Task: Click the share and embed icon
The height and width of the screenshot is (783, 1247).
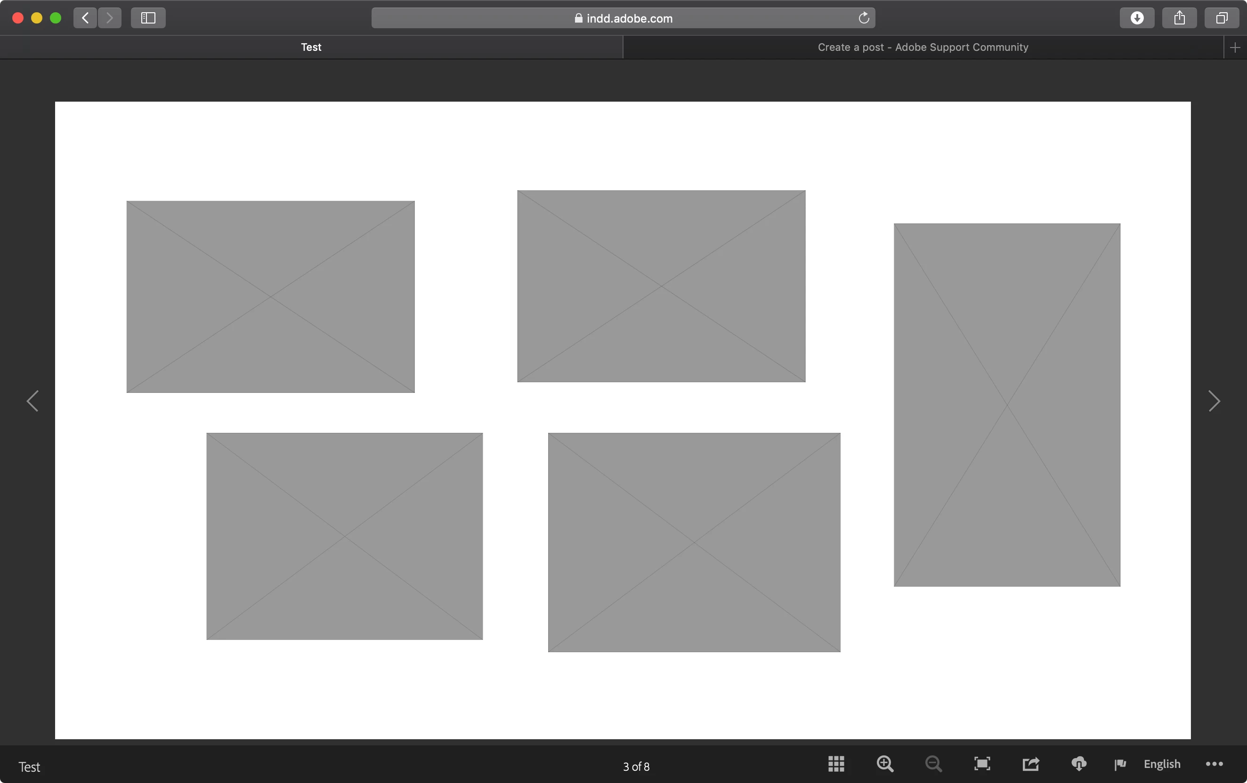Action: [1030, 764]
